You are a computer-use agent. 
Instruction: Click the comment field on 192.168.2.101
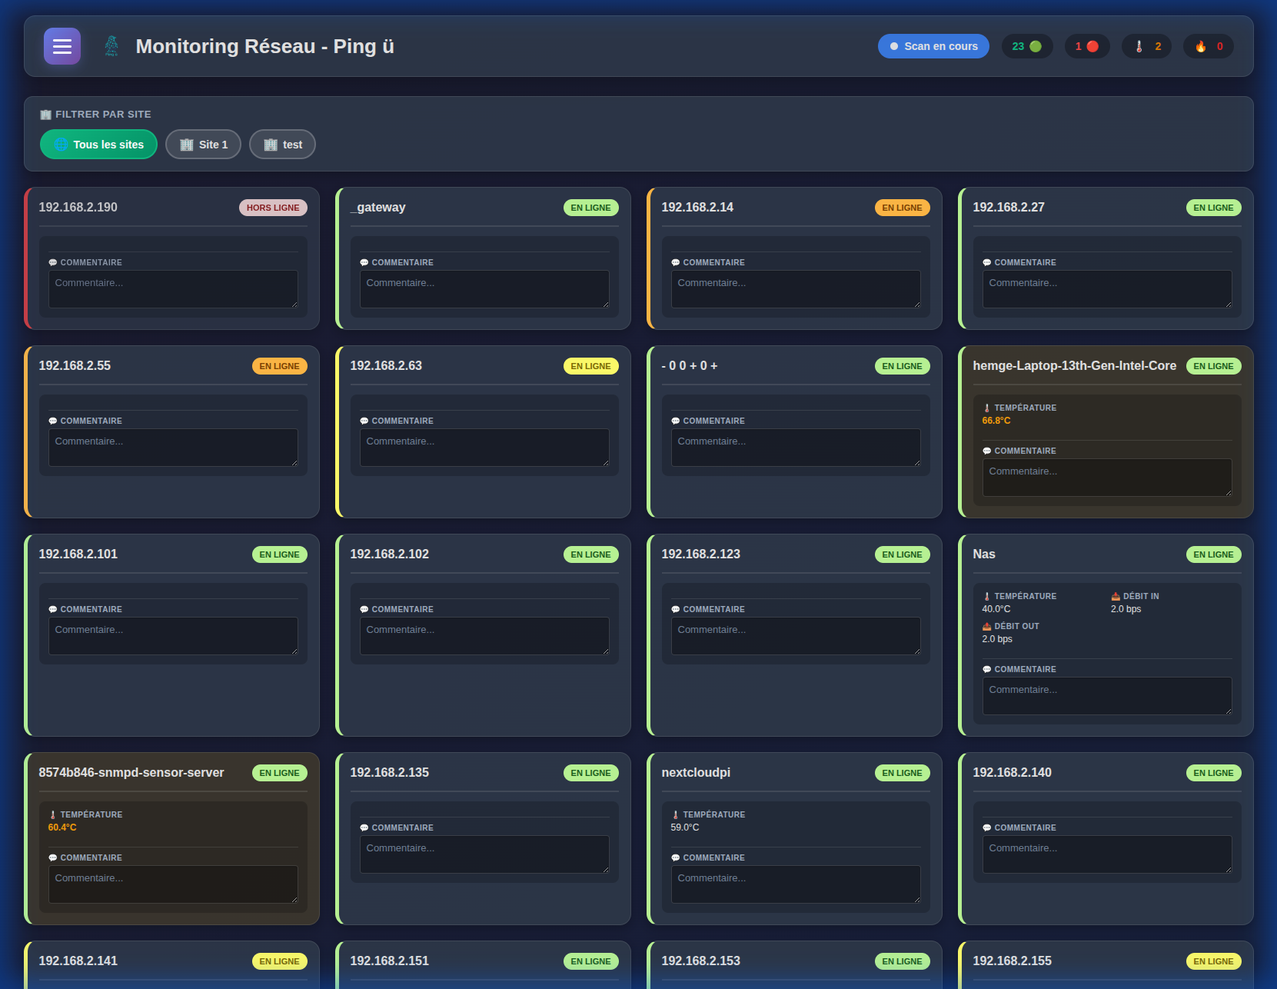point(173,635)
